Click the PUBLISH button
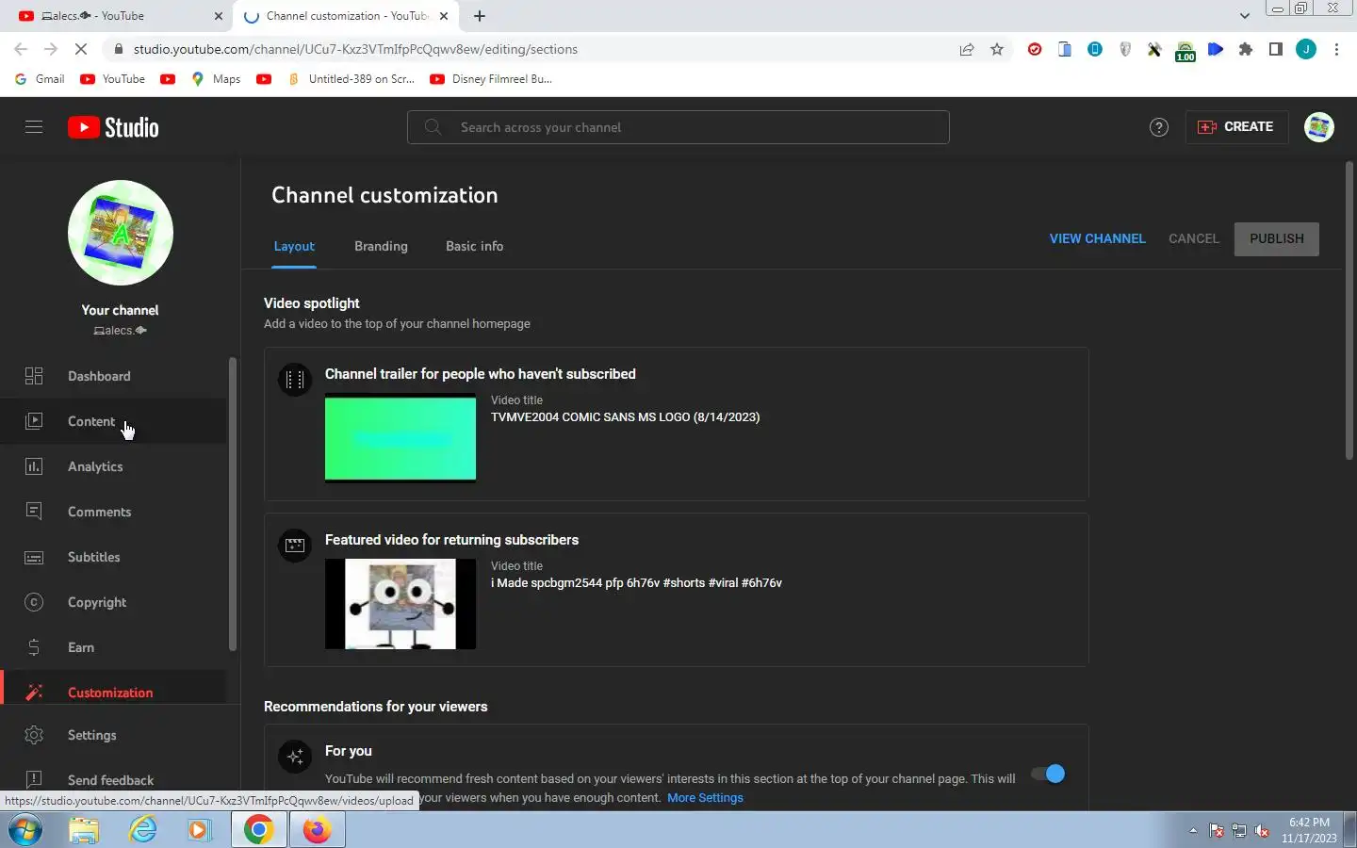 [1277, 238]
